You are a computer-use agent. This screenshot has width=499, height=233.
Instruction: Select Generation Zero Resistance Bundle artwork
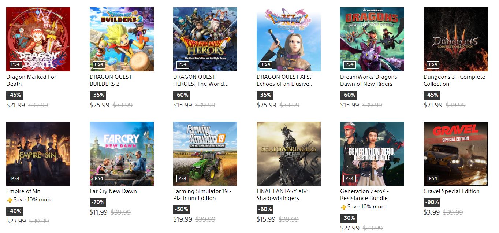click(372, 154)
